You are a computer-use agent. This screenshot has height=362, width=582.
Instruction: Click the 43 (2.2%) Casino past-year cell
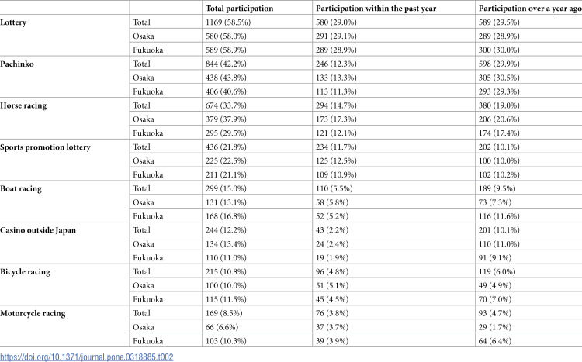(x=332, y=230)
